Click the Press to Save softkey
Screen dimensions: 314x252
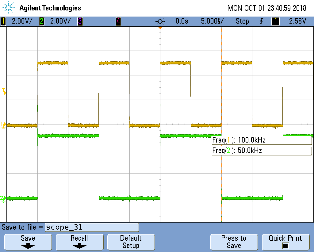point(234,242)
